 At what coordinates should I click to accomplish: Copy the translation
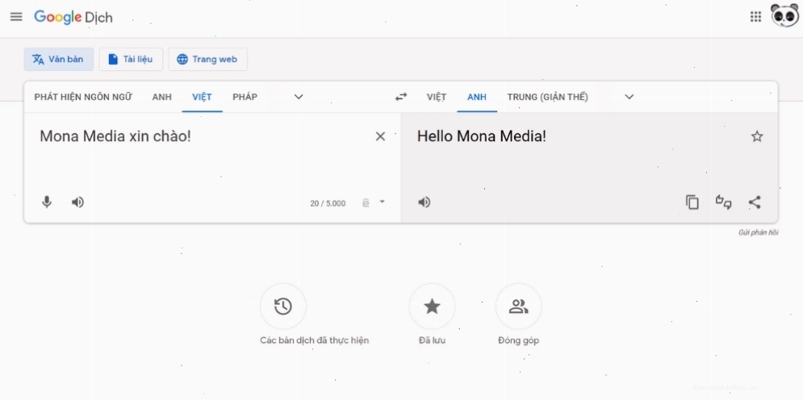[692, 203]
